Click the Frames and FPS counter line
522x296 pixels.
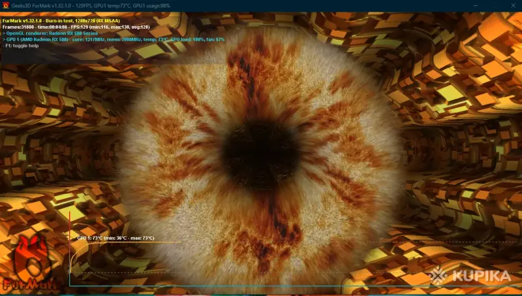pyautogui.click(x=76, y=27)
